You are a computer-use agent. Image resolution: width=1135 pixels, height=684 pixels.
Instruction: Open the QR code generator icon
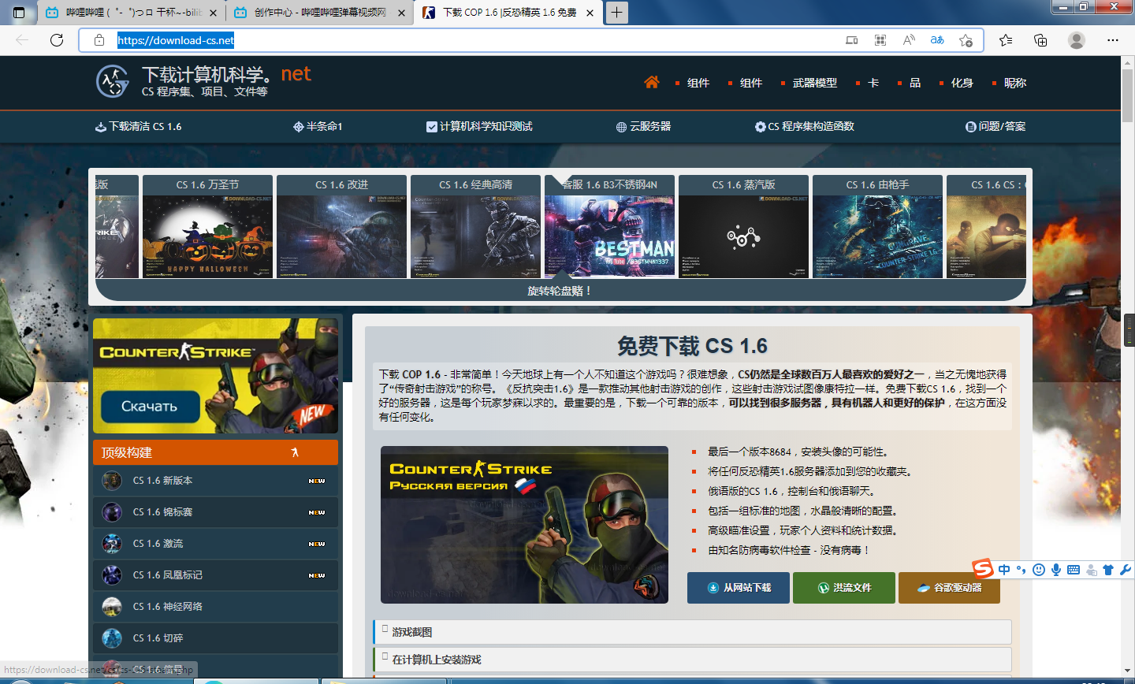pos(880,40)
